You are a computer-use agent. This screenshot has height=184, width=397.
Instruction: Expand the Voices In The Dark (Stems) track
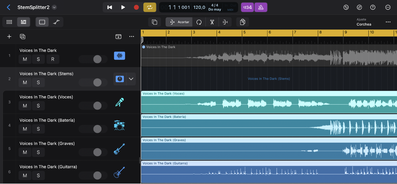131,79
